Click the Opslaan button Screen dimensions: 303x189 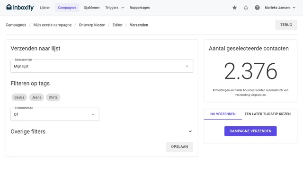click(x=179, y=147)
